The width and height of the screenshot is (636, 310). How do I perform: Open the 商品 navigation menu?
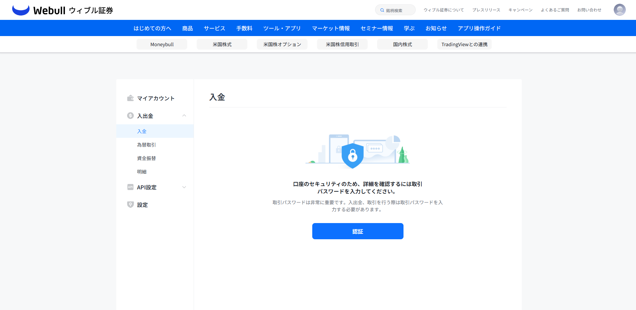[187, 28]
